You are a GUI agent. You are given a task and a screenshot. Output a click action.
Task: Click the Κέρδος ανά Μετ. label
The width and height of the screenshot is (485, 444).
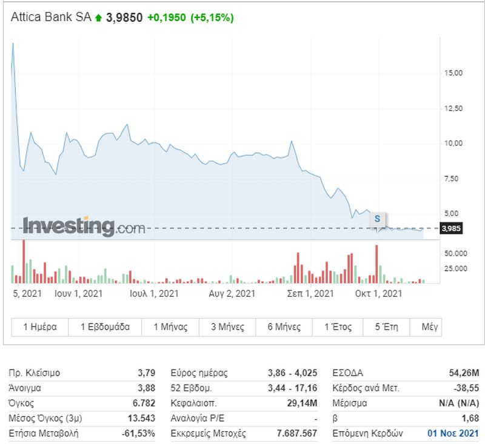click(366, 388)
